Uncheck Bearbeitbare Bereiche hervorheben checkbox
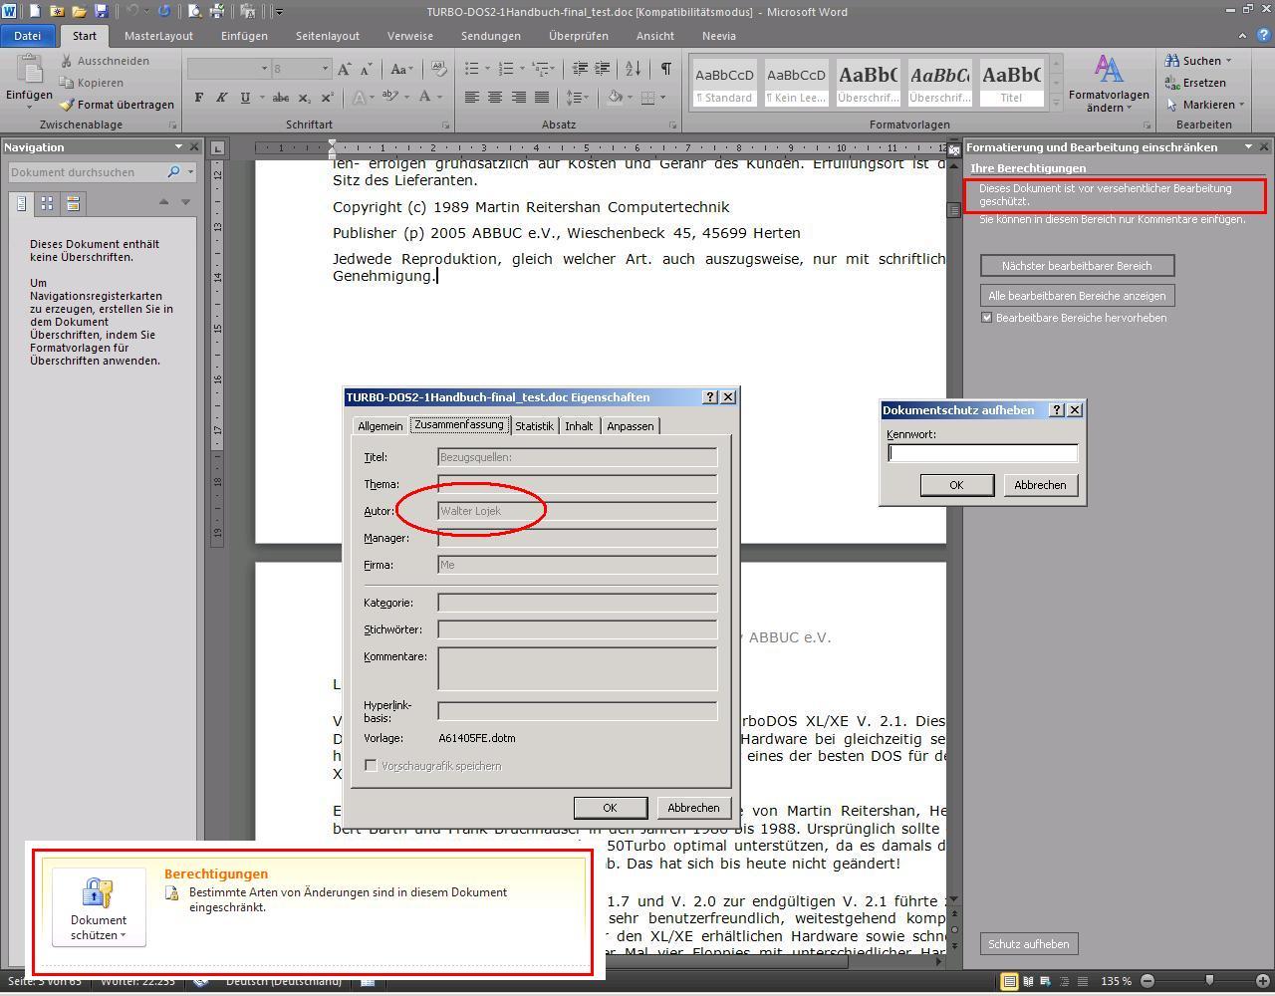The width and height of the screenshot is (1275, 996). (x=987, y=318)
